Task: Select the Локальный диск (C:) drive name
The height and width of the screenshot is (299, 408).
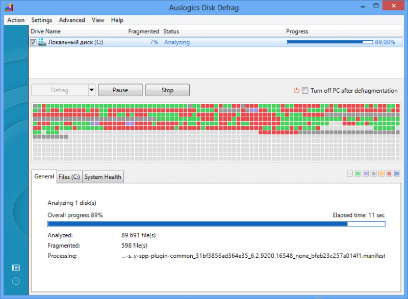Action: [75, 42]
